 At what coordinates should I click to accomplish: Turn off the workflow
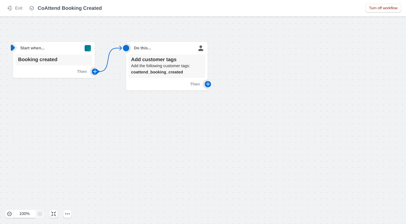point(383,8)
